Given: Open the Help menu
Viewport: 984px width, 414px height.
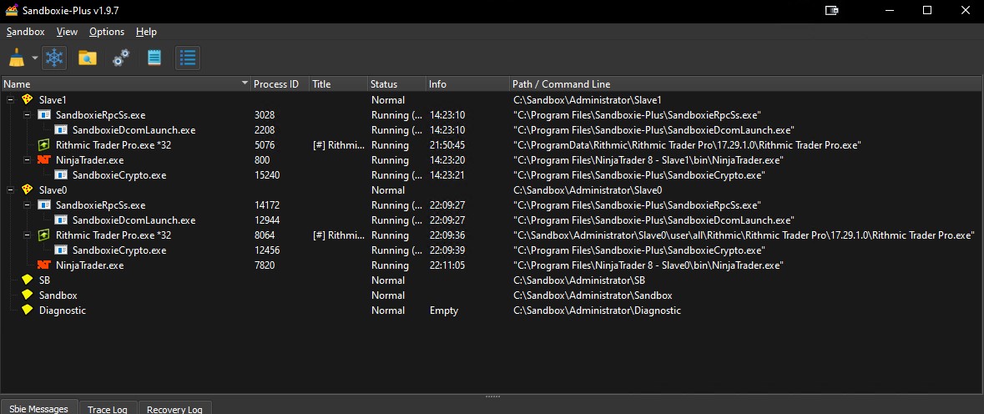Looking at the screenshot, I should [x=146, y=32].
